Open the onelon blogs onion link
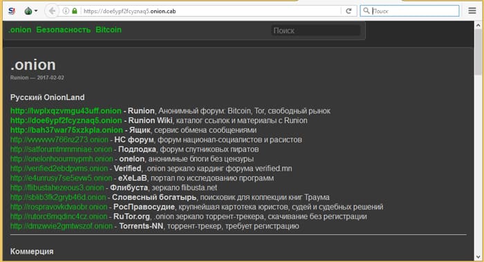This screenshot has width=484, height=262. point(62,159)
